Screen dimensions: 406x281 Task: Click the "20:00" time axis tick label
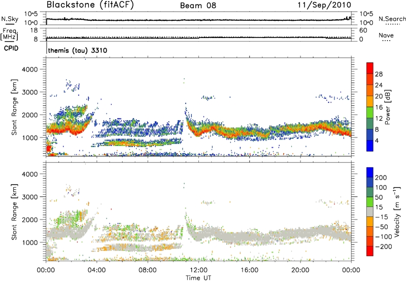click(x=300, y=270)
